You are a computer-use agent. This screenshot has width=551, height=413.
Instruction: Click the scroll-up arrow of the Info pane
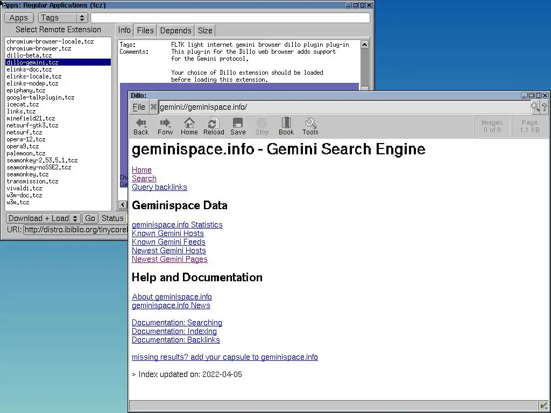(364, 45)
